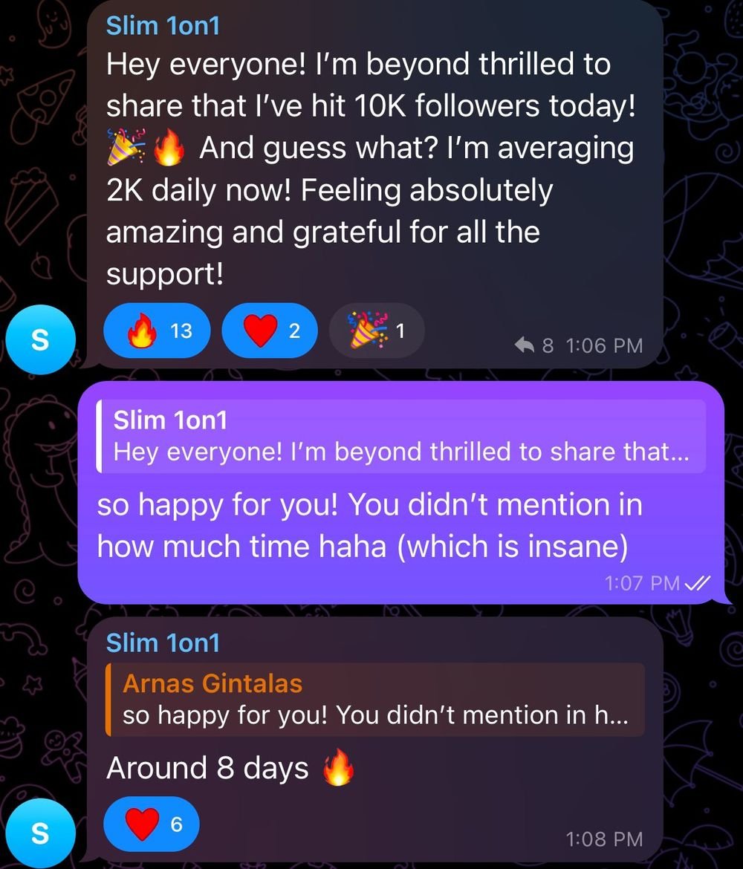Image resolution: width=743 pixels, height=869 pixels.
Task: Tap the 1:07 PM timestamp
Action: coord(642,584)
